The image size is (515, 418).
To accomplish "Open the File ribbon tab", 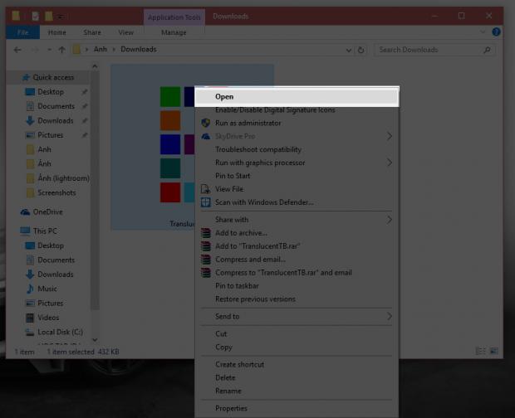I will click(23, 32).
